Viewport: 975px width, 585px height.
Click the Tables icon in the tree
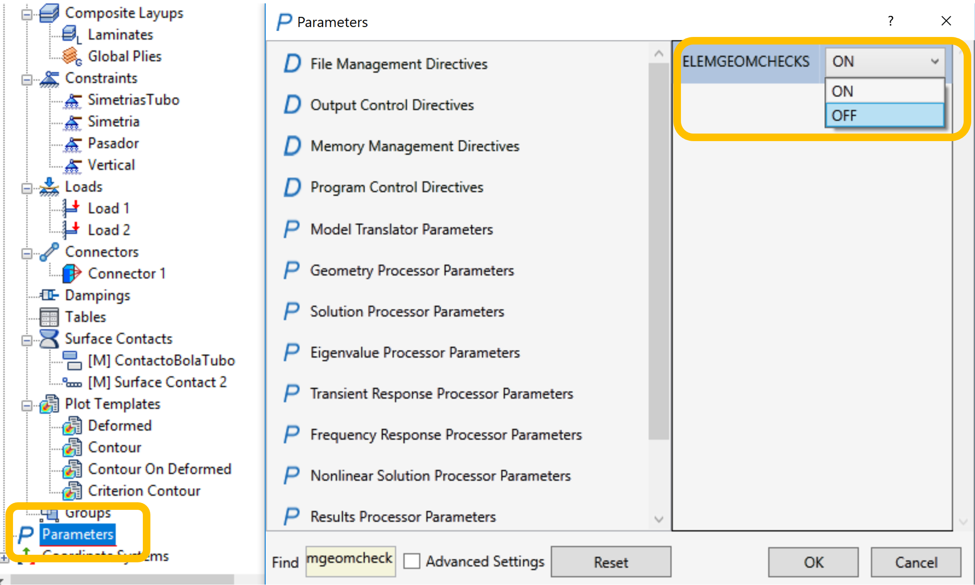click(49, 317)
